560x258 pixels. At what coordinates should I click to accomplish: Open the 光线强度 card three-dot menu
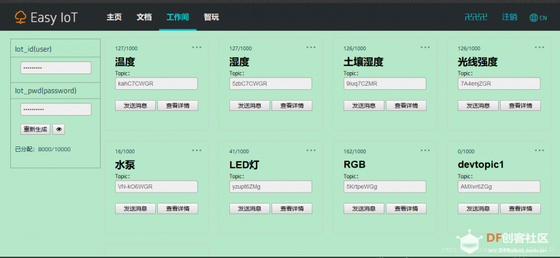pos(540,48)
